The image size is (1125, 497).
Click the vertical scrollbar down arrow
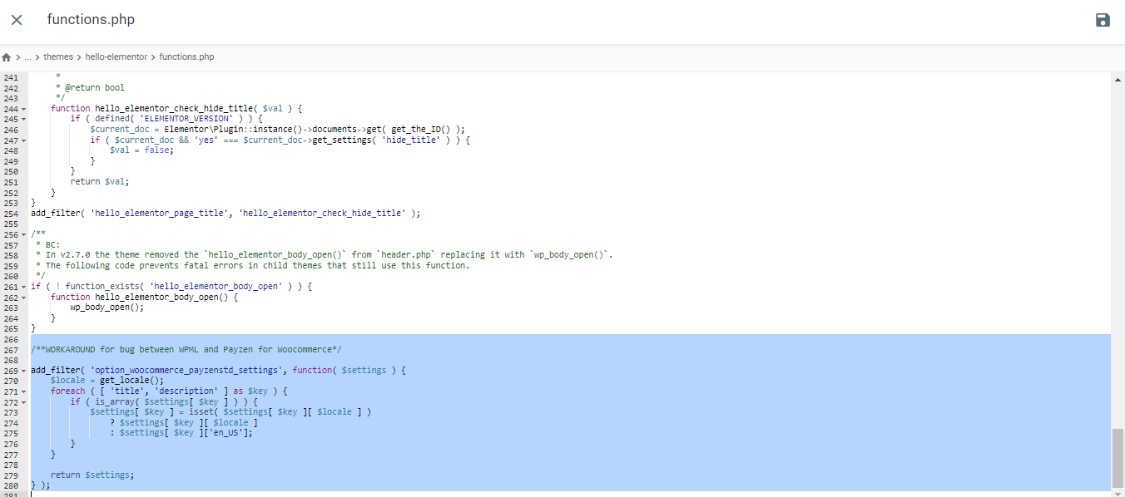click(1118, 493)
